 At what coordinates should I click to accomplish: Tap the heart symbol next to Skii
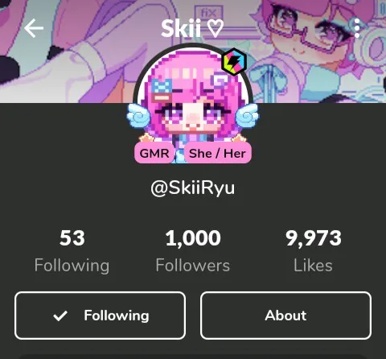pyautogui.click(x=216, y=28)
